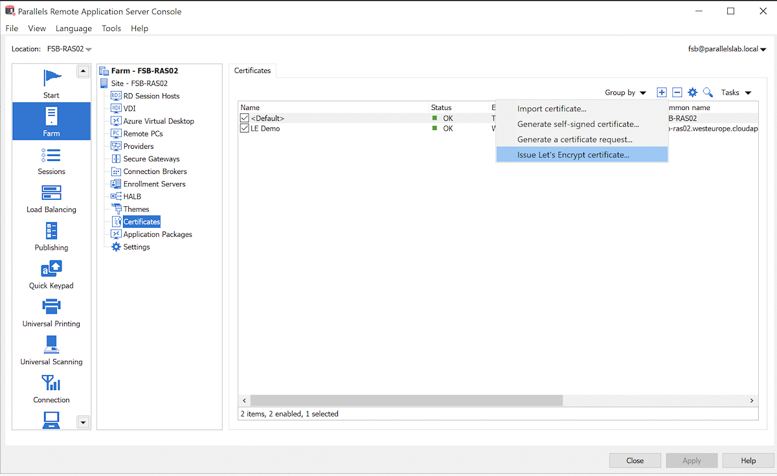Click the Enrollment Servers tree icon
Screen dimensions: 777x476
[x=117, y=184]
